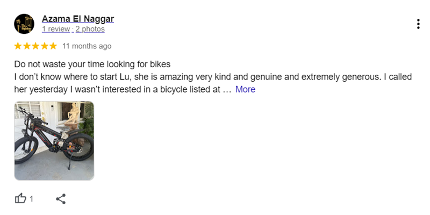Click the fifth rating star

(53, 46)
